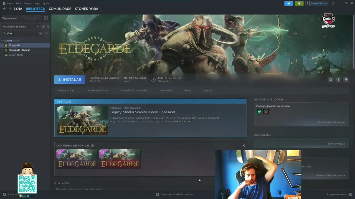Image resolution: width=355 pixels, height=199 pixels.
Task: Clear the search text with the X
Action: (40, 33)
